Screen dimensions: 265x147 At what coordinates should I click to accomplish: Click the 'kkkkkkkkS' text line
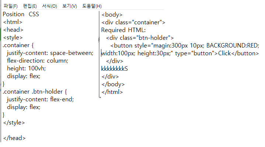114,69
